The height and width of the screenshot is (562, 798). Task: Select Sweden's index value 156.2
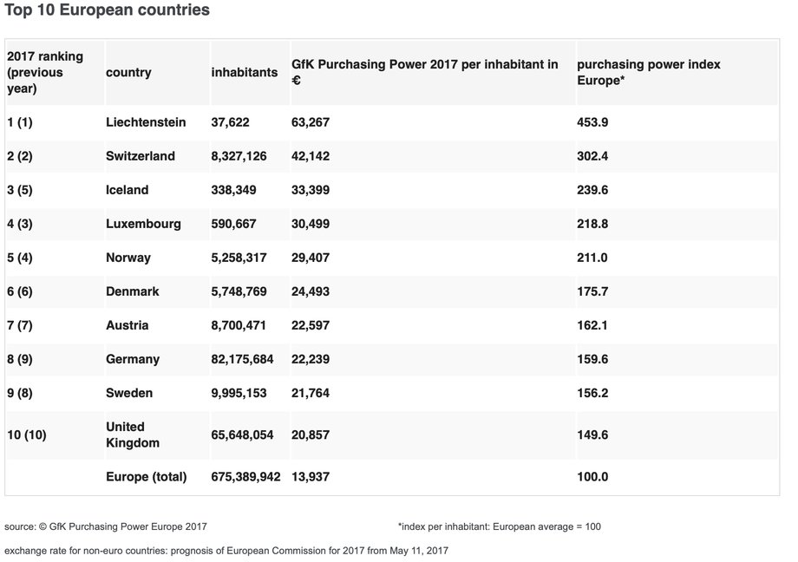click(x=592, y=393)
